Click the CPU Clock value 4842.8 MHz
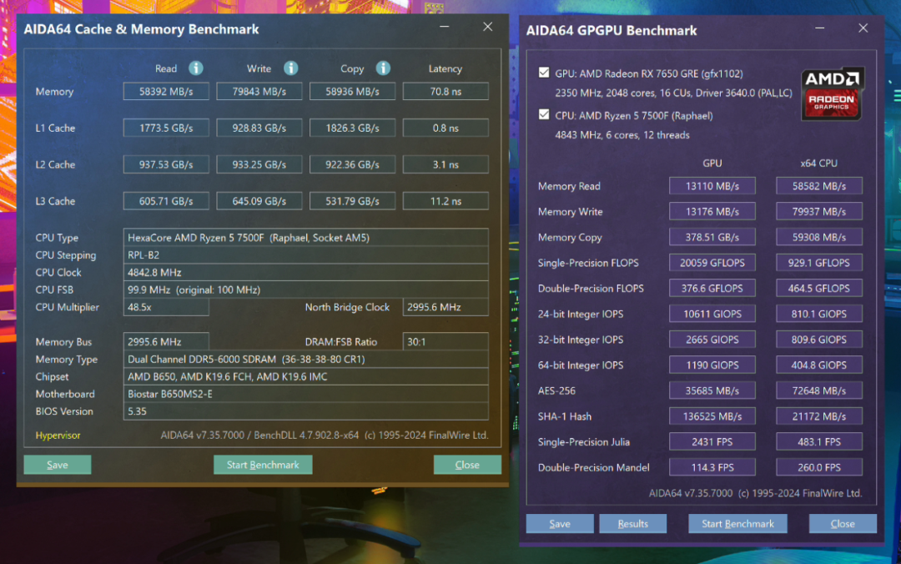 click(x=305, y=273)
